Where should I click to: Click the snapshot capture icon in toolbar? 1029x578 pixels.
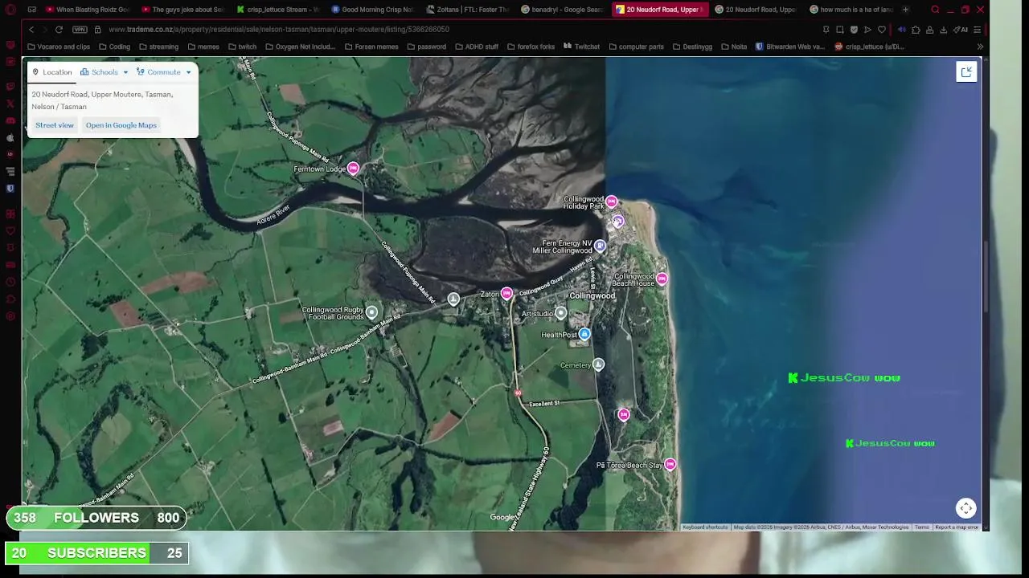[x=839, y=30]
